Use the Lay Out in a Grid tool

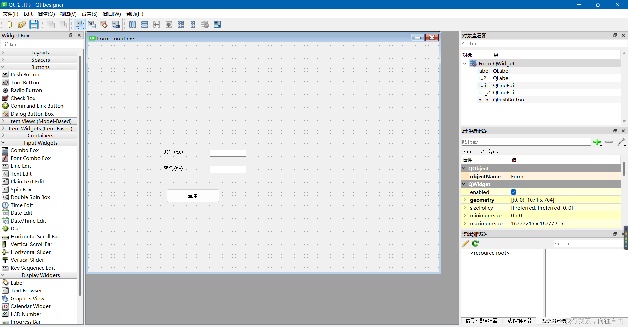point(181,24)
